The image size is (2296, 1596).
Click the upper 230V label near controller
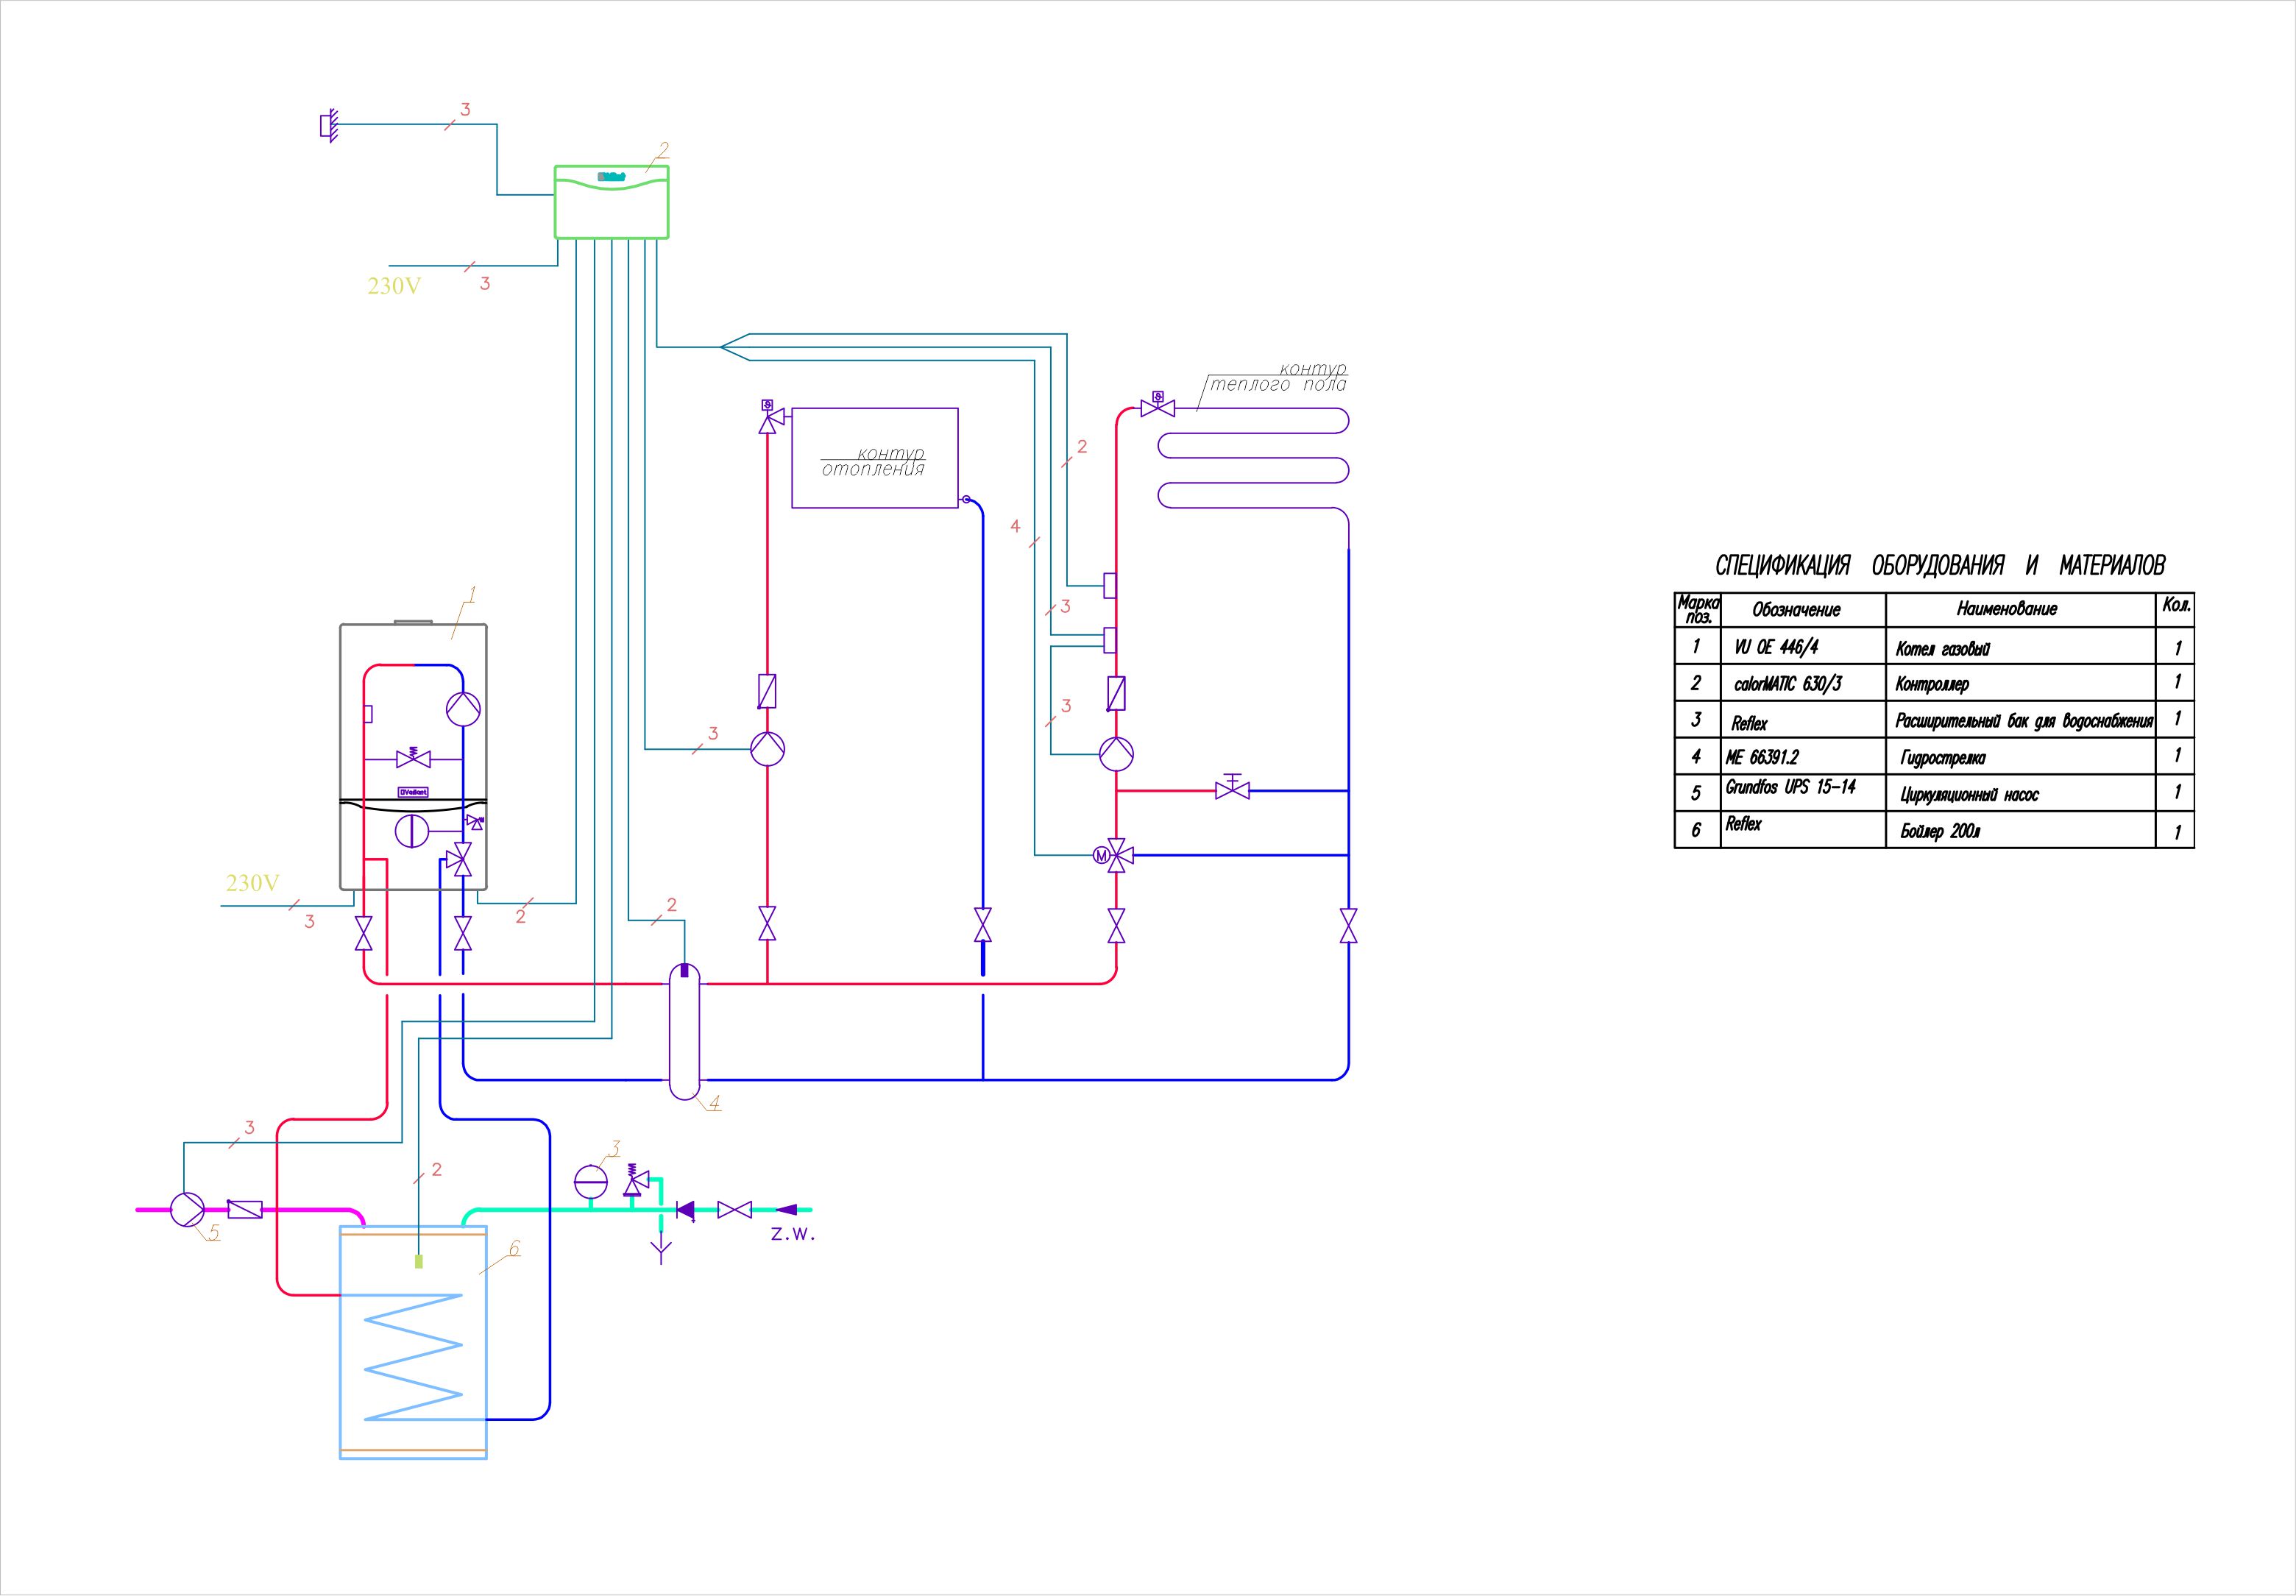coord(394,286)
